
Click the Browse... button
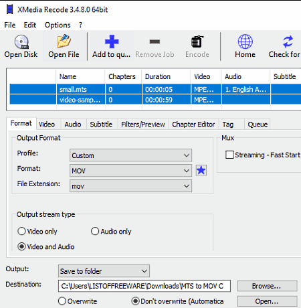tap(268, 286)
